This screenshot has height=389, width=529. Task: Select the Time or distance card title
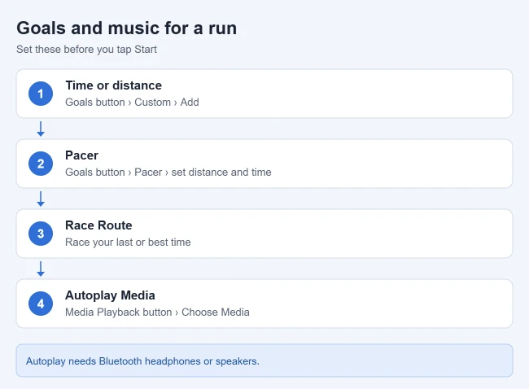[113, 85]
